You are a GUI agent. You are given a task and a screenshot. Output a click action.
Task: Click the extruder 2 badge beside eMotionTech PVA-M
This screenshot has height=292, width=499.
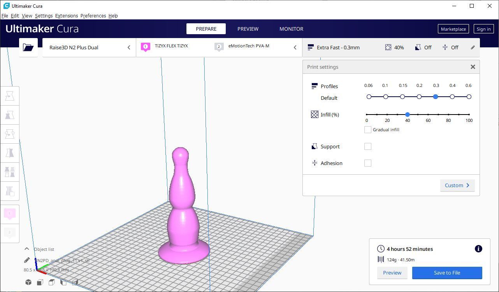pos(219,47)
